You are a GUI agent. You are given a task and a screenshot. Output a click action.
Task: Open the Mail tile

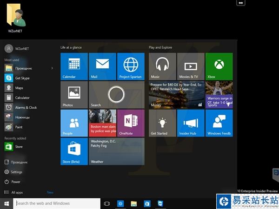tap(102, 66)
